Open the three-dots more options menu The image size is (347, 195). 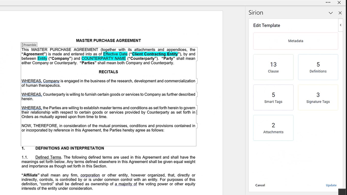[x=328, y=3]
